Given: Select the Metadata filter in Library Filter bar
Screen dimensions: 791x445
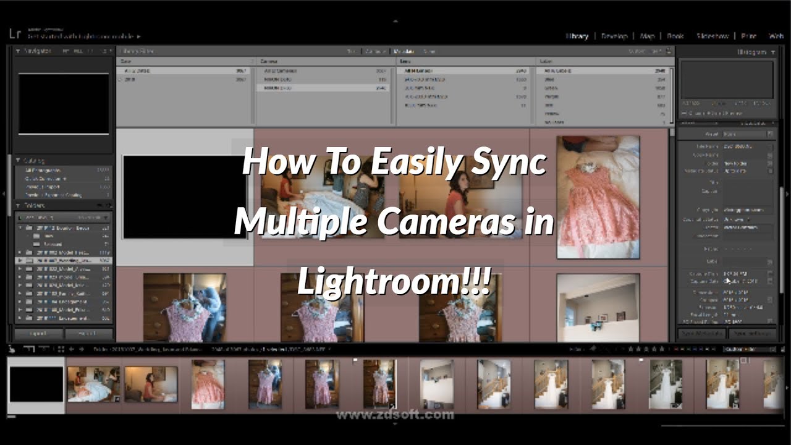Looking at the screenshot, I should tap(404, 51).
